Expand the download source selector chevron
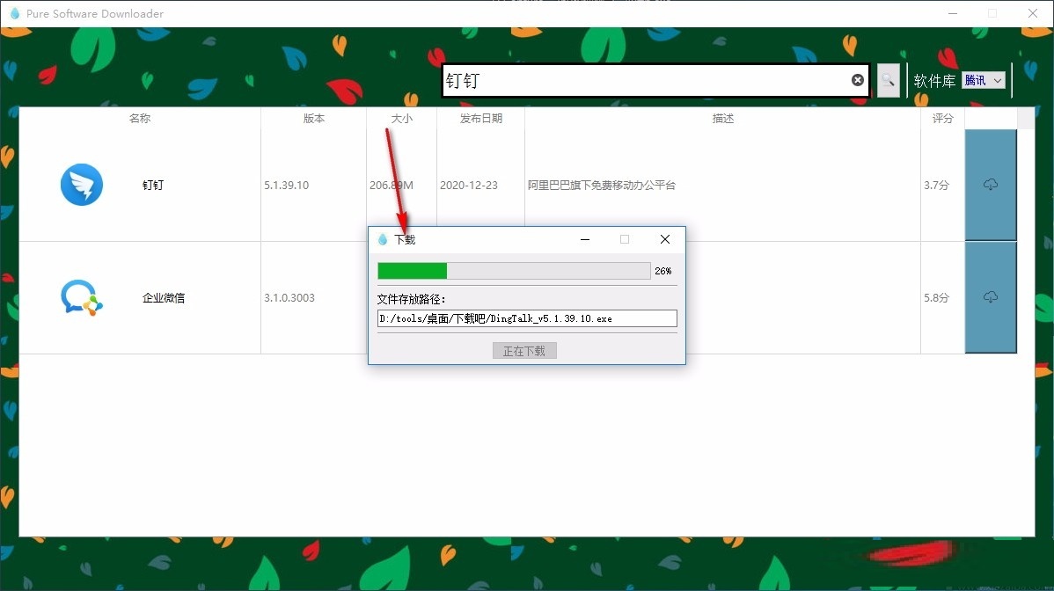Screen dimensions: 1054x591 click(996, 79)
